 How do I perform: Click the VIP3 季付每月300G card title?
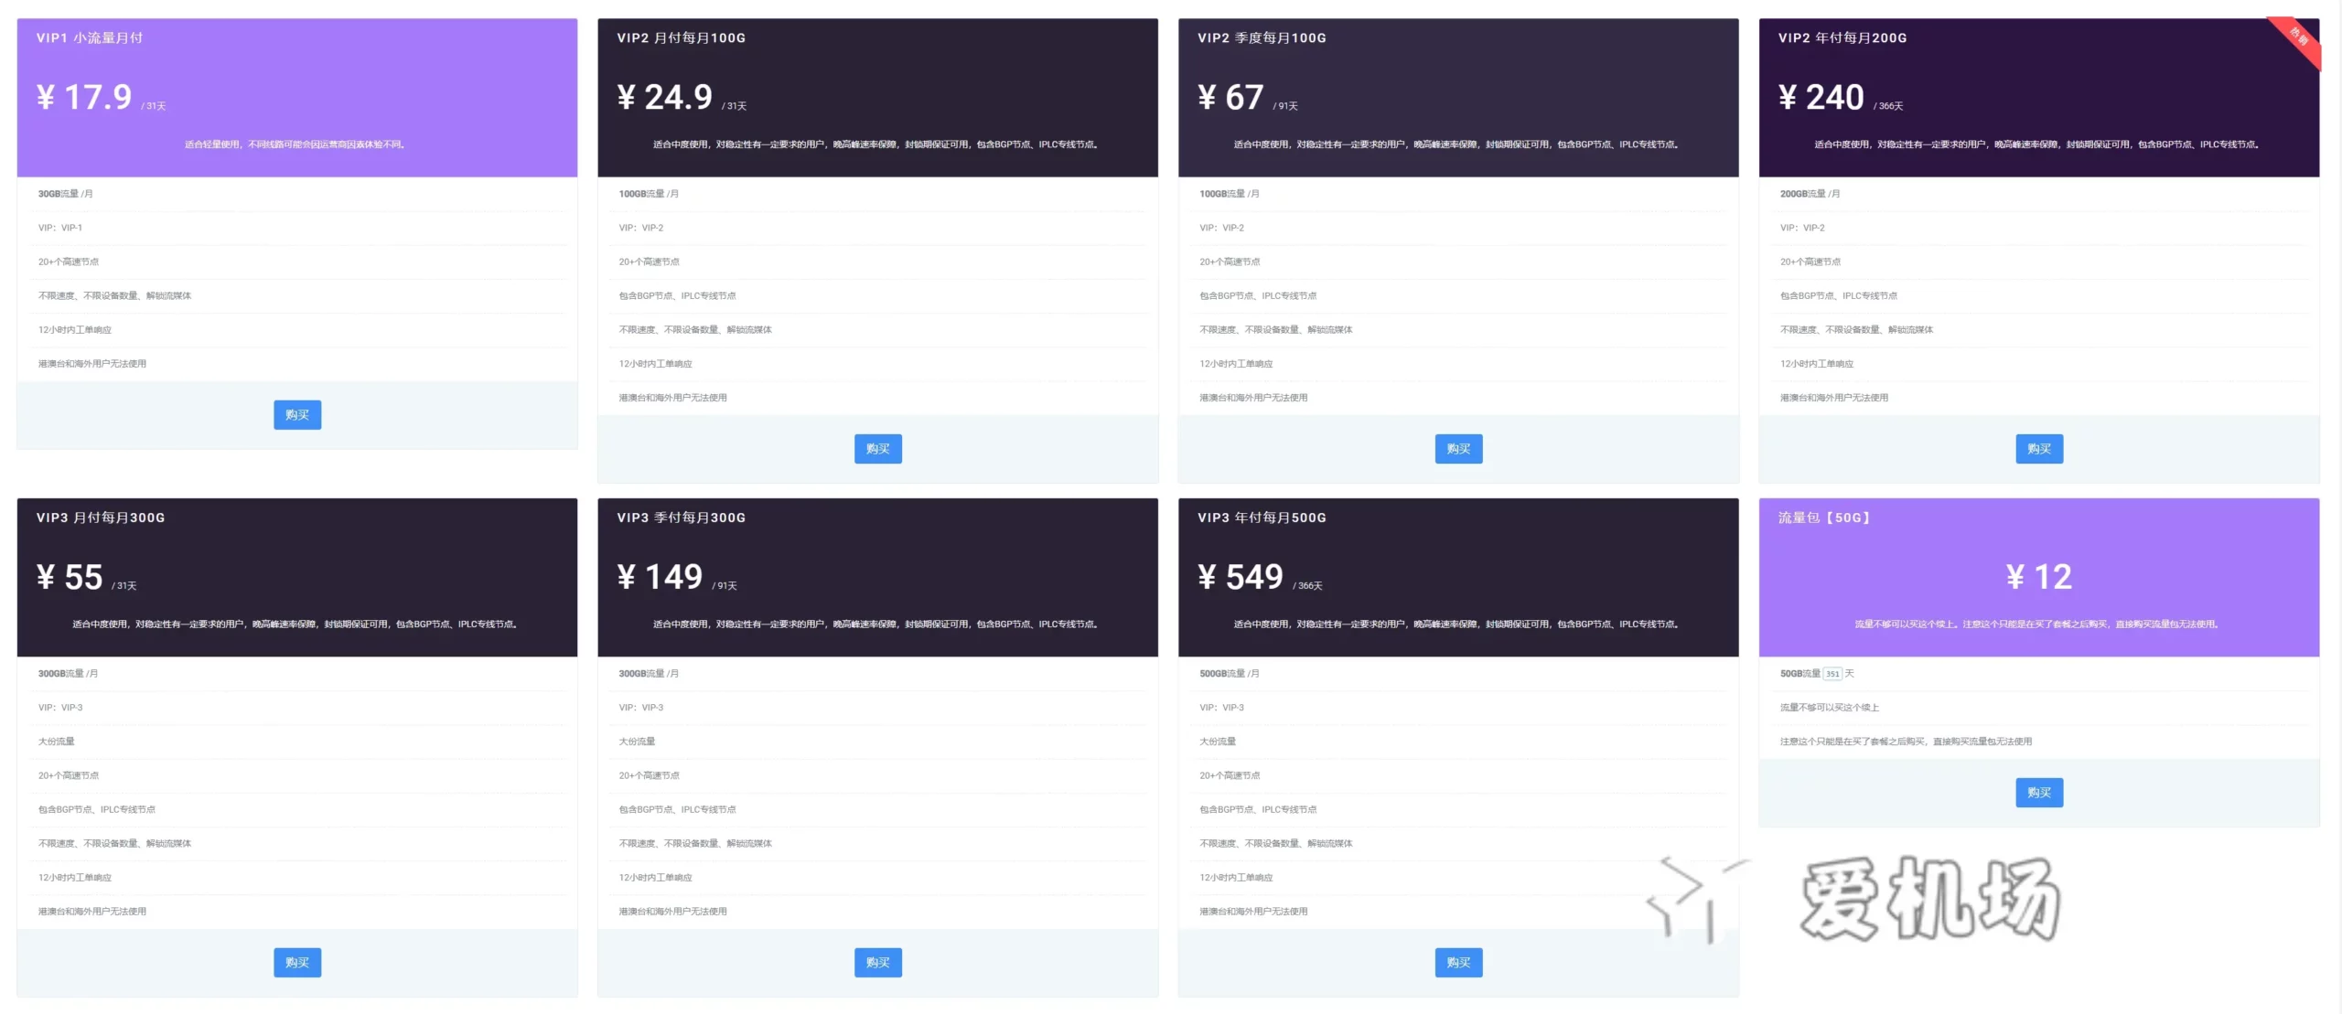tap(682, 518)
